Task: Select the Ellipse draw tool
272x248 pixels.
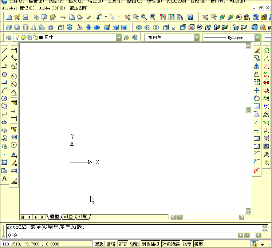Action: (x=4, y=122)
